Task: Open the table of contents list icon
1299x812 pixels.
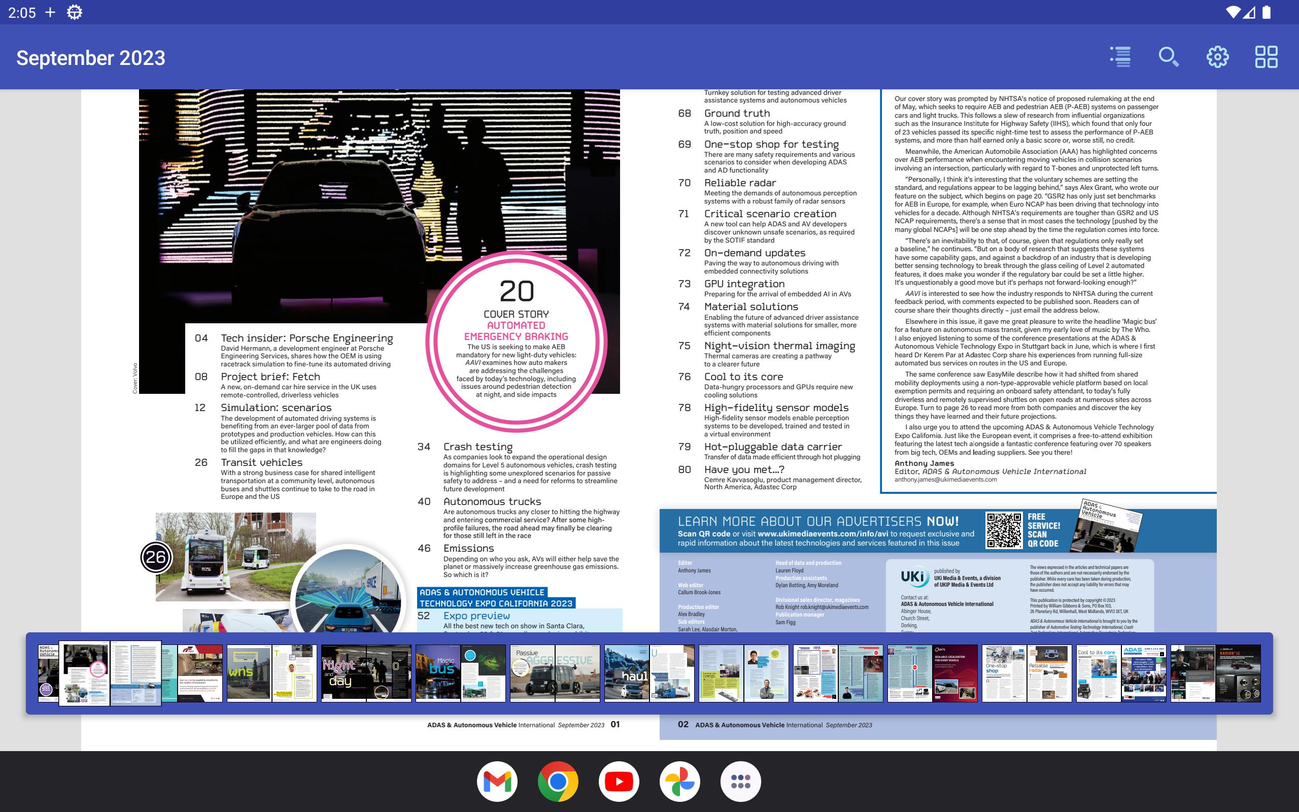Action: [x=1120, y=57]
